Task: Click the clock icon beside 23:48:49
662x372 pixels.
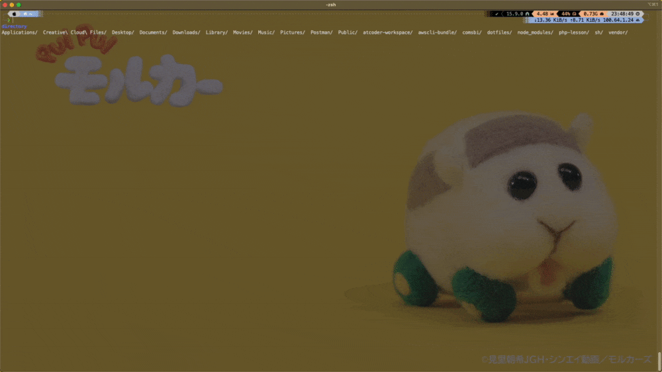Action: [x=638, y=14]
